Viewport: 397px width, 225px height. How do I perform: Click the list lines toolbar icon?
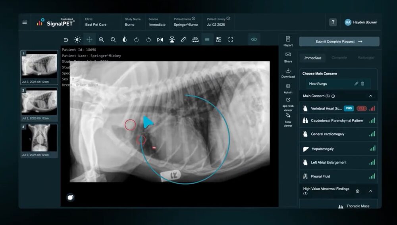pos(207,40)
